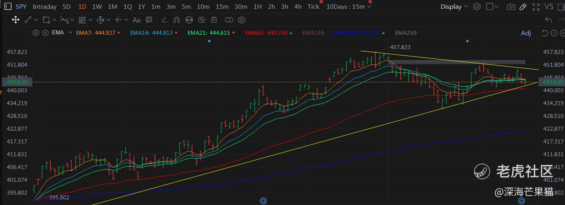Select the trend line drawing tool

tap(28, 20)
